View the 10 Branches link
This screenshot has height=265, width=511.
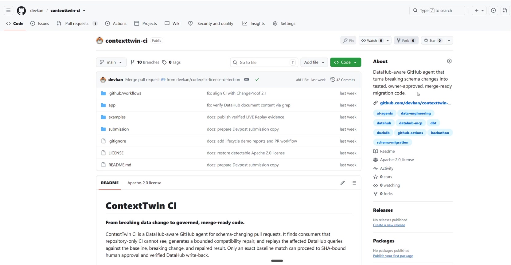(145, 62)
